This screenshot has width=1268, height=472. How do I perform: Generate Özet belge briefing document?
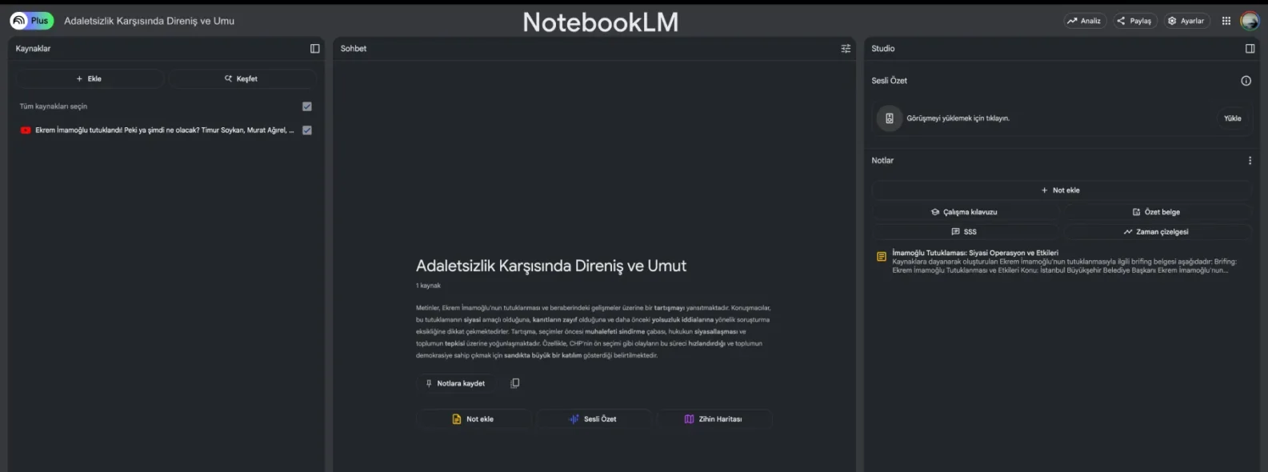click(1157, 212)
